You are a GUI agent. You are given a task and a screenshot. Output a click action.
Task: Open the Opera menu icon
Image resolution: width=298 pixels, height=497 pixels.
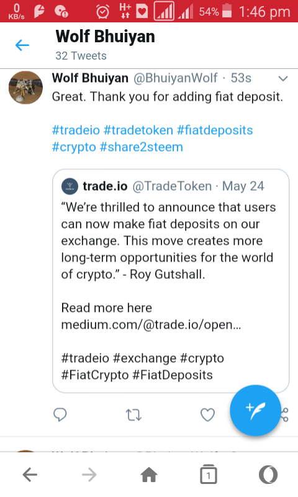pyautogui.click(x=268, y=475)
